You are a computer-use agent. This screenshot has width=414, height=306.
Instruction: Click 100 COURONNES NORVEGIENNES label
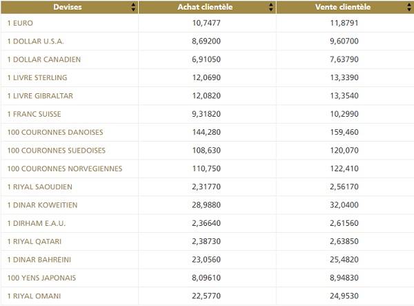click(64, 169)
